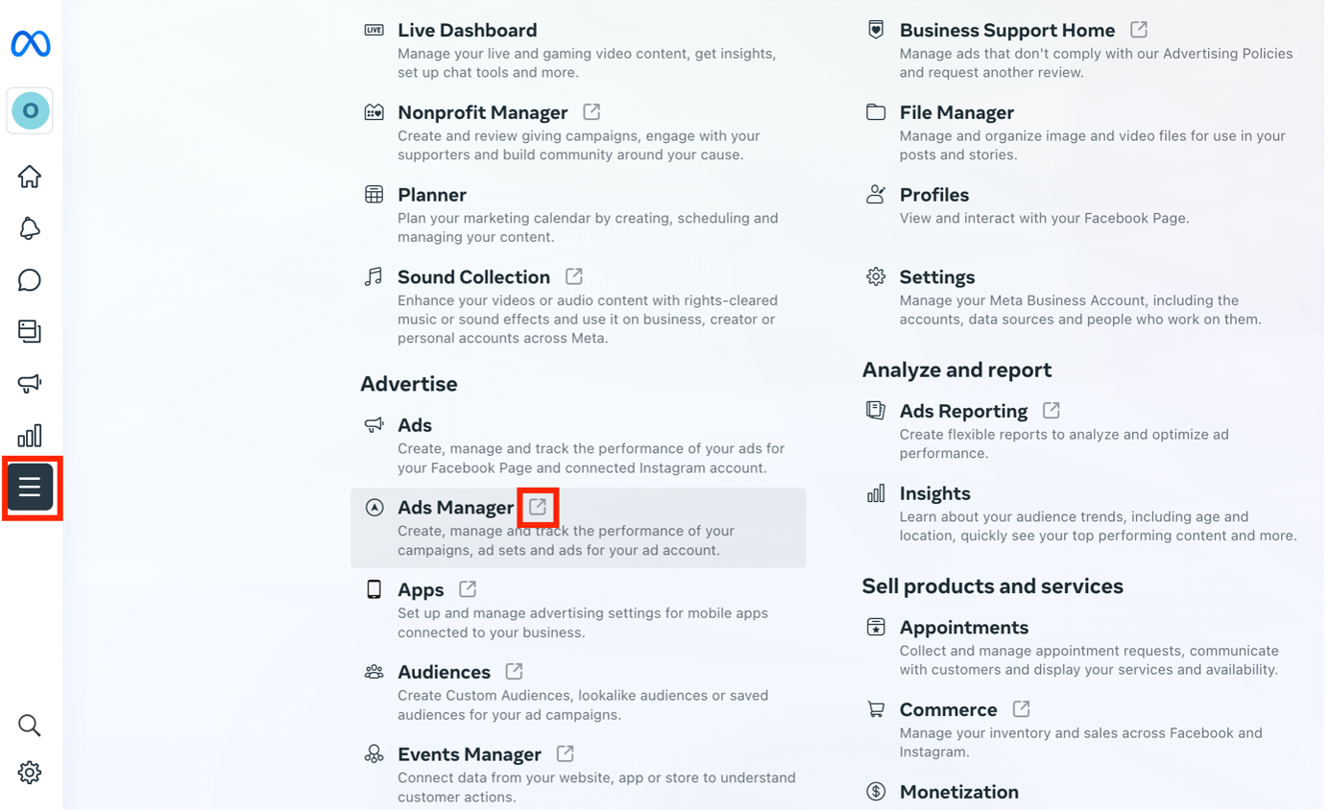The height and width of the screenshot is (812, 1329).
Task: Open the megaphone Ads sidebar icon
Action: pyautogui.click(x=30, y=384)
